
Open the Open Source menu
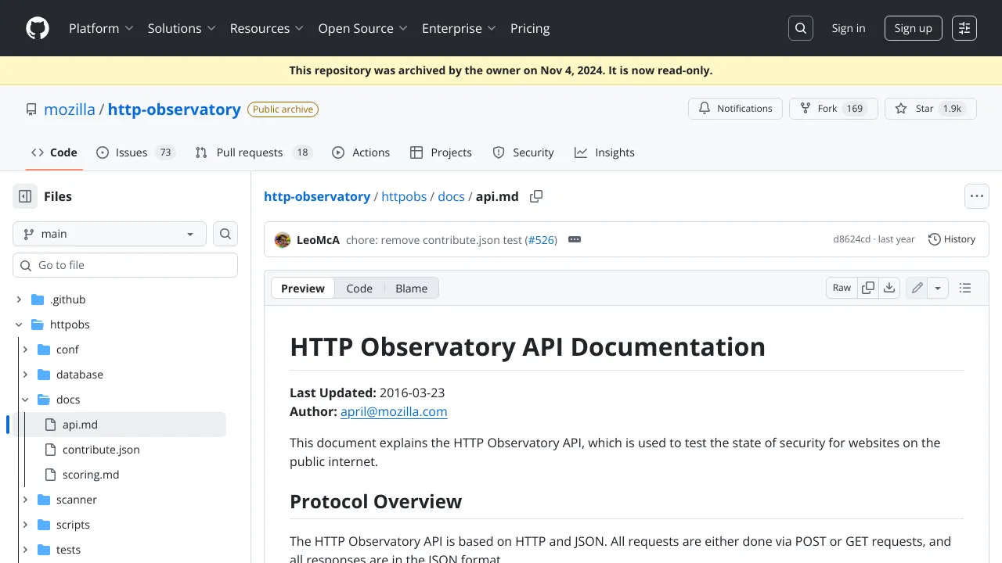coord(363,28)
